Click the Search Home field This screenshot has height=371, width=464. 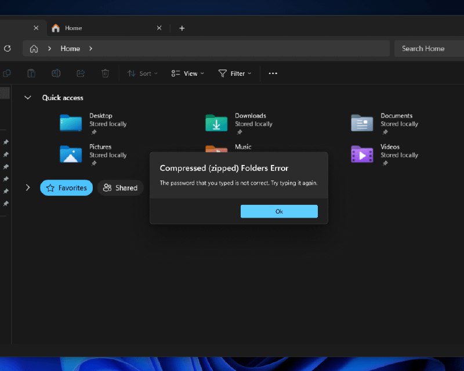429,49
